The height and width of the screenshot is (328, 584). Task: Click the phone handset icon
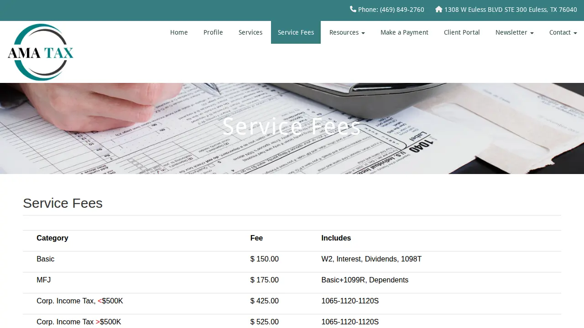(353, 9)
